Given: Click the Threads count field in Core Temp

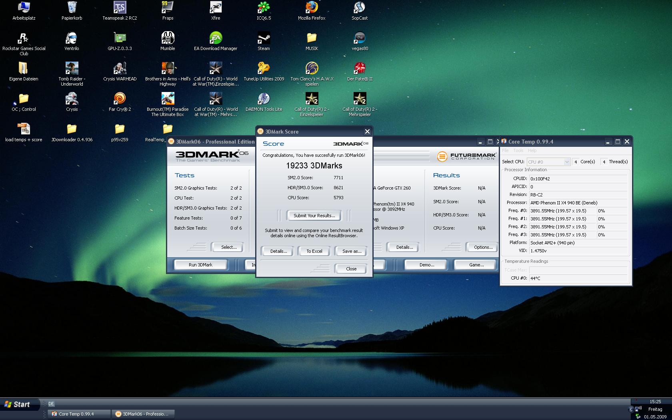Looking at the screenshot, I should point(604,162).
